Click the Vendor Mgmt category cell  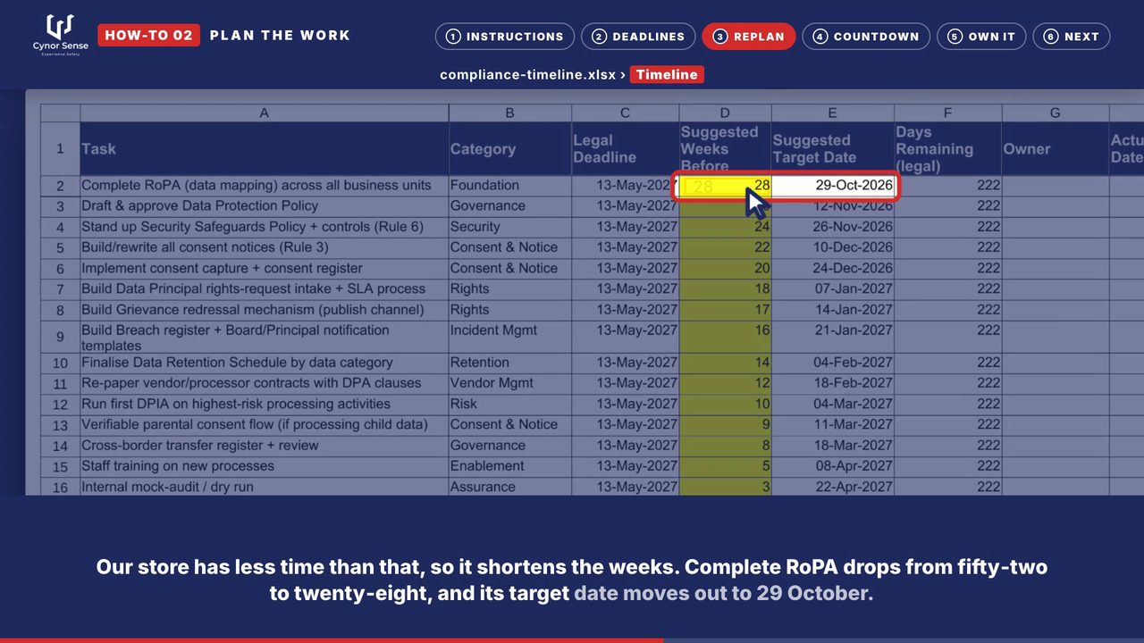tap(509, 383)
